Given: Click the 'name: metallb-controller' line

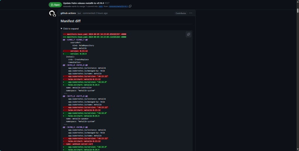Looking at the screenshot, I should [79, 88].
